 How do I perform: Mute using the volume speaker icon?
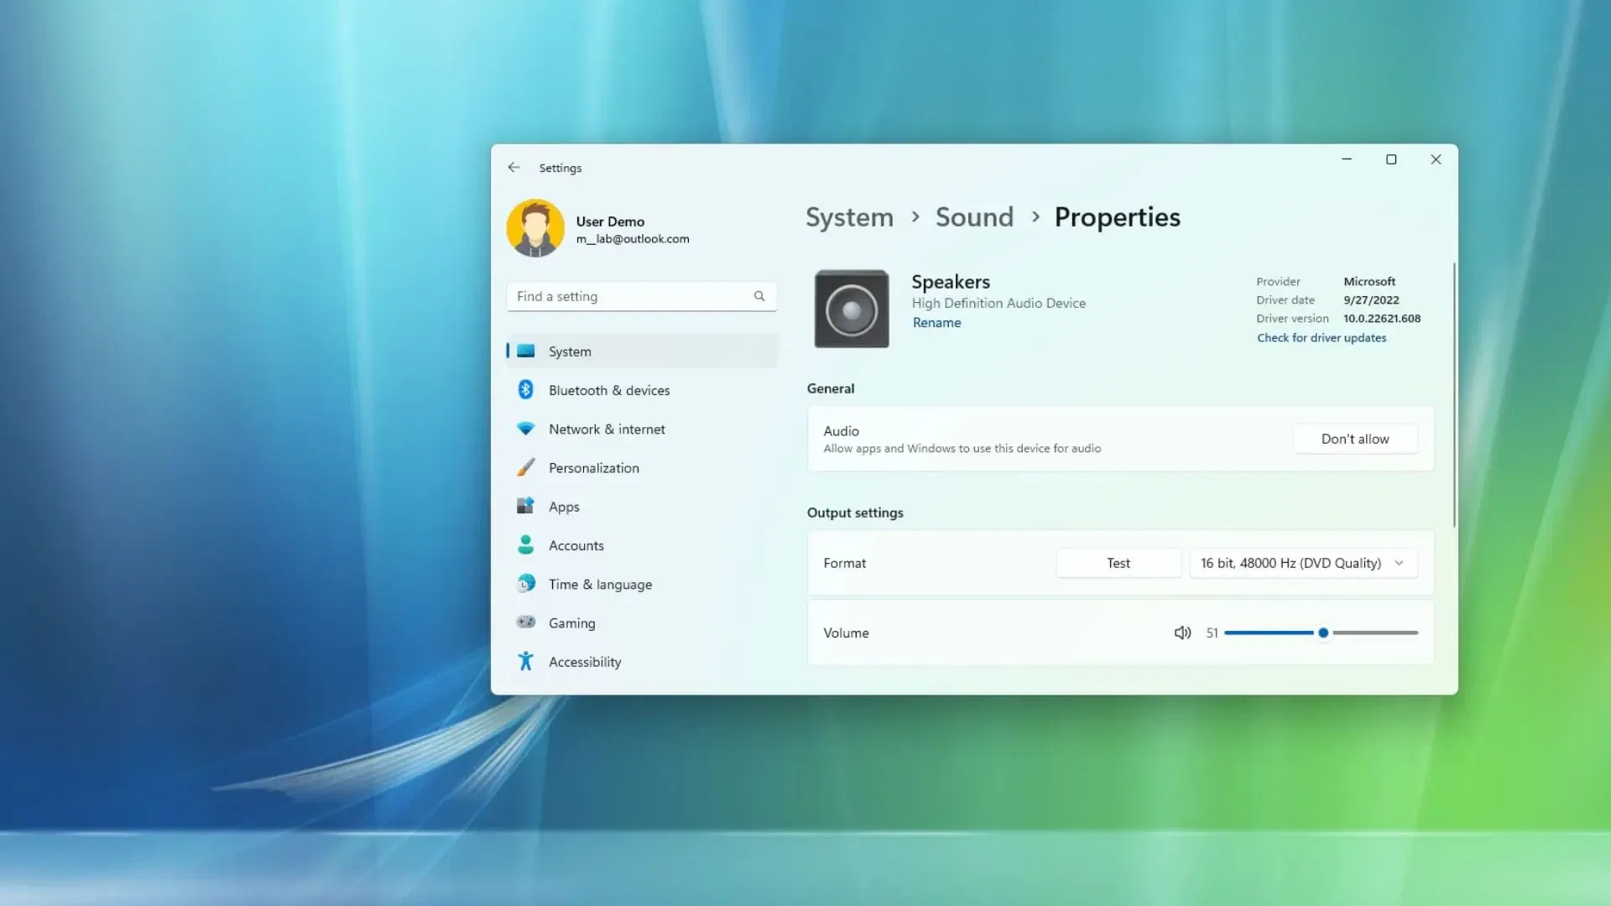1182,633
